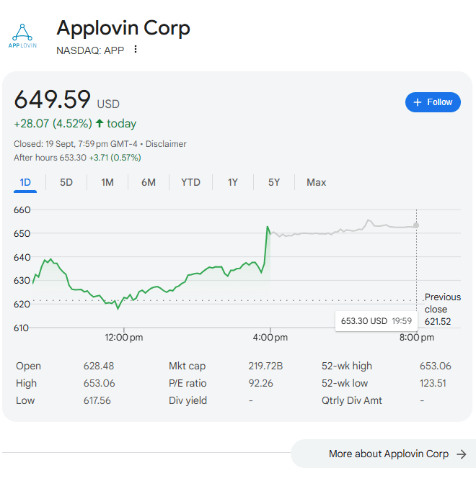Click the green up arrow beside today
The width and height of the screenshot is (476, 486).
(x=100, y=123)
